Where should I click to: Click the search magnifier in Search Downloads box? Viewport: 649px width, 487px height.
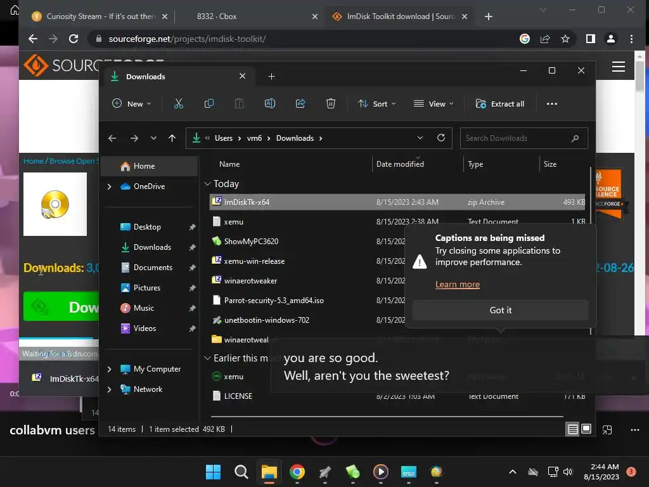tap(575, 138)
